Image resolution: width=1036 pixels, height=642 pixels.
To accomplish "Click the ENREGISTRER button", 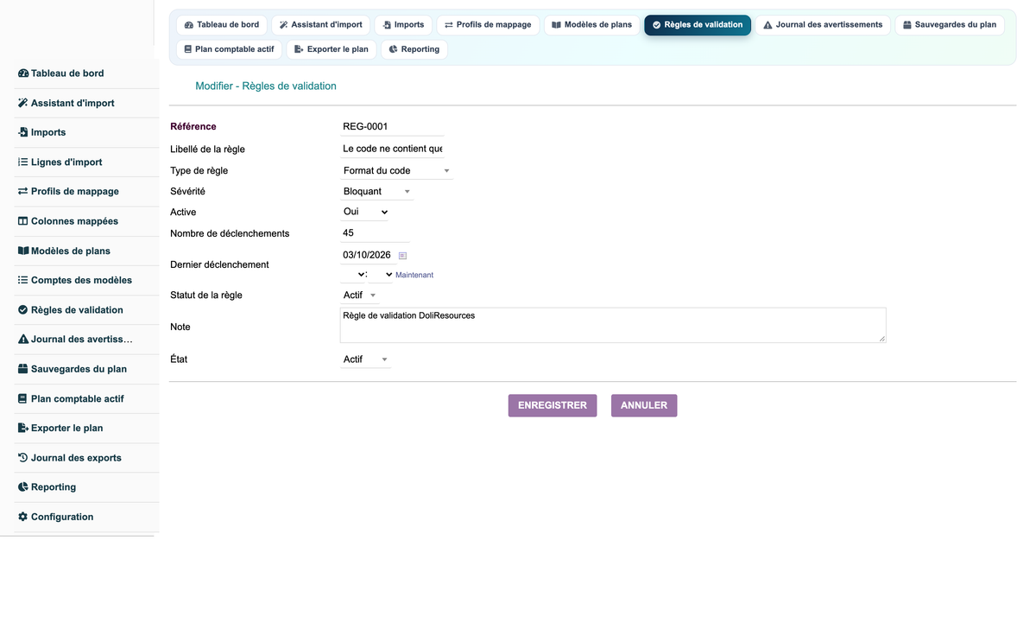I will coord(553,406).
